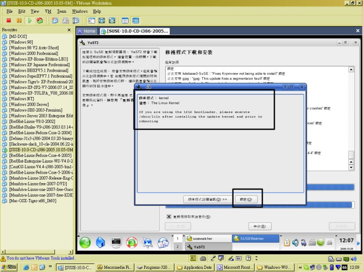The height and width of the screenshot is (272, 363).
Task: Take a snapshot with the snapshot icon
Action: [x=55, y=20]
